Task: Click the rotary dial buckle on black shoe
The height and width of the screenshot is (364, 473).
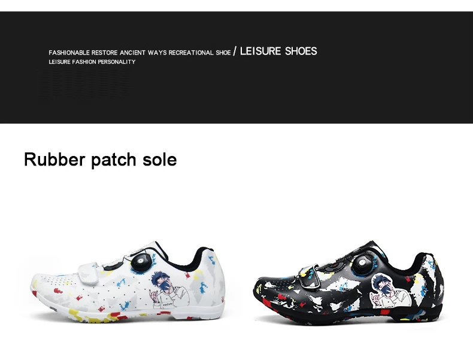Action: tap(362, 262)
